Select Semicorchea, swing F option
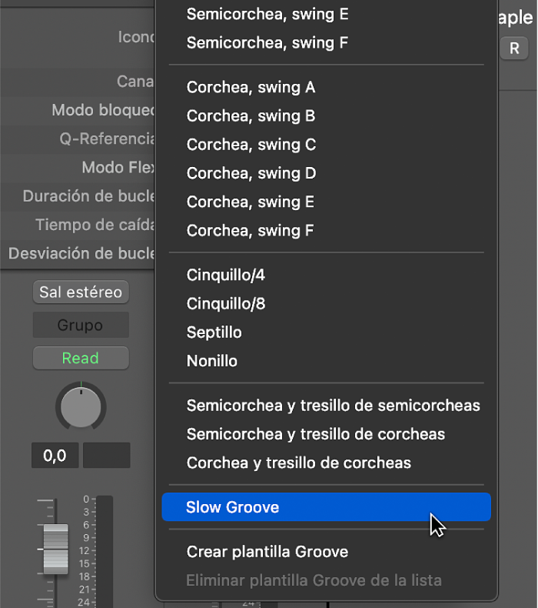This screenshot has width=538, height=608. point(267,43)
